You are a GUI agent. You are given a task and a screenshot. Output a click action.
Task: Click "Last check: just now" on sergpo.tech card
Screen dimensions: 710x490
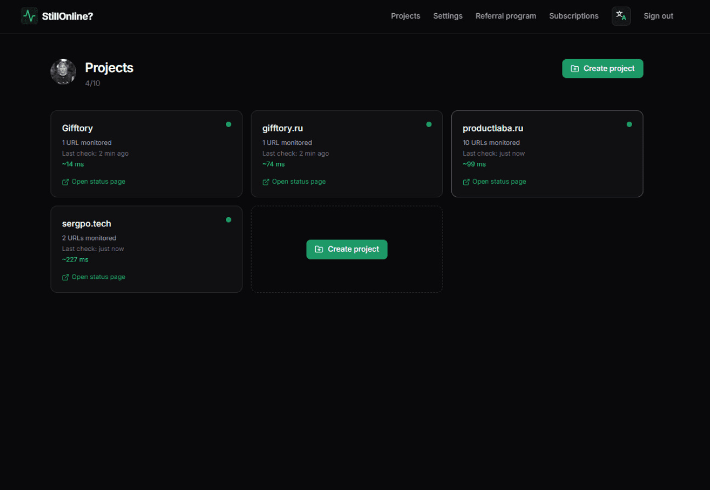point(93,249)
